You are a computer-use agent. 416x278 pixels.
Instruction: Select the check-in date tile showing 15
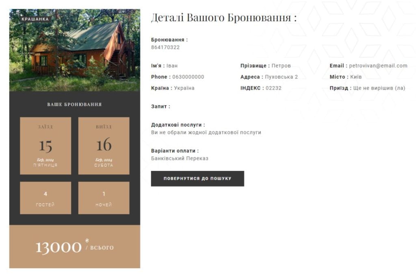tap(45, 146)
